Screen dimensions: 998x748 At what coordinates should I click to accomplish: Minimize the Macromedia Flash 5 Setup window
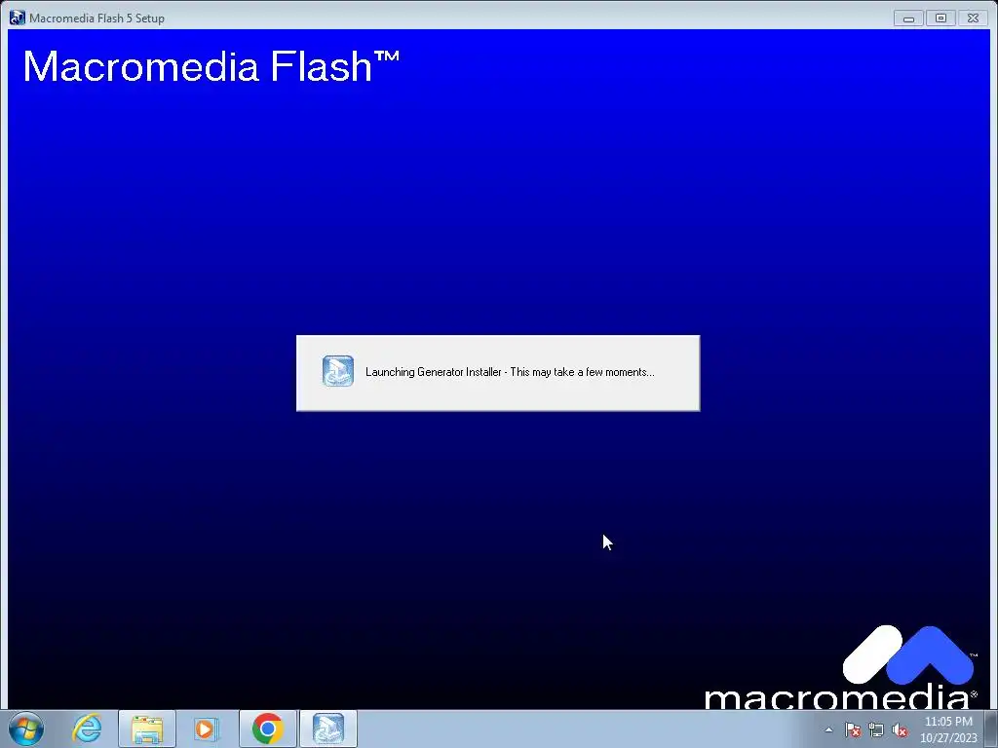908,19
